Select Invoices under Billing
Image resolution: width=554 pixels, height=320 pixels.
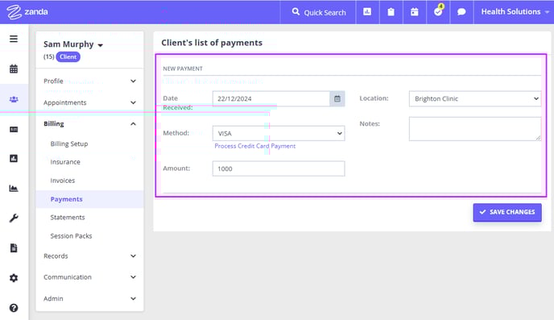click(63, 181)
